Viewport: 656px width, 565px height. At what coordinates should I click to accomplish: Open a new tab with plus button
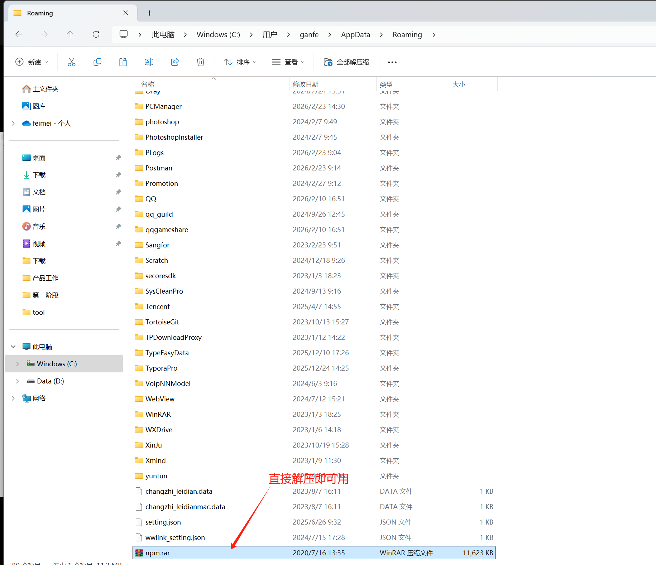coord(150,13)
